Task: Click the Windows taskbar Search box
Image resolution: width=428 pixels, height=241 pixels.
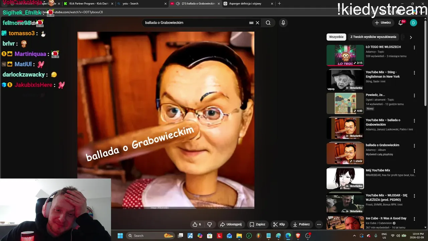Action: [150, 236]
